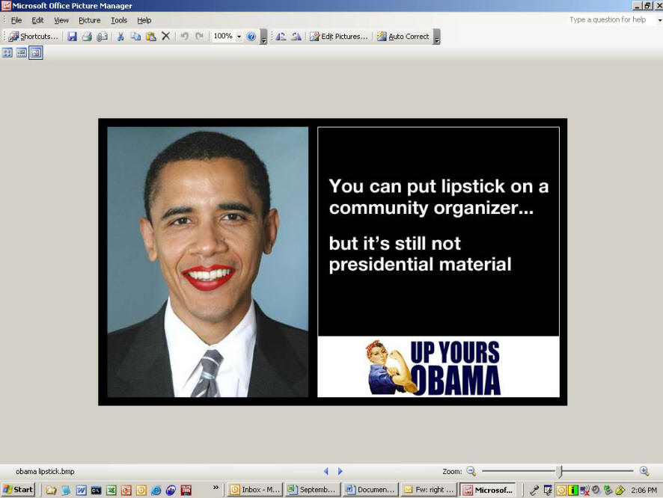
Task: Select Single Picture view
Action: coord(36,52)
